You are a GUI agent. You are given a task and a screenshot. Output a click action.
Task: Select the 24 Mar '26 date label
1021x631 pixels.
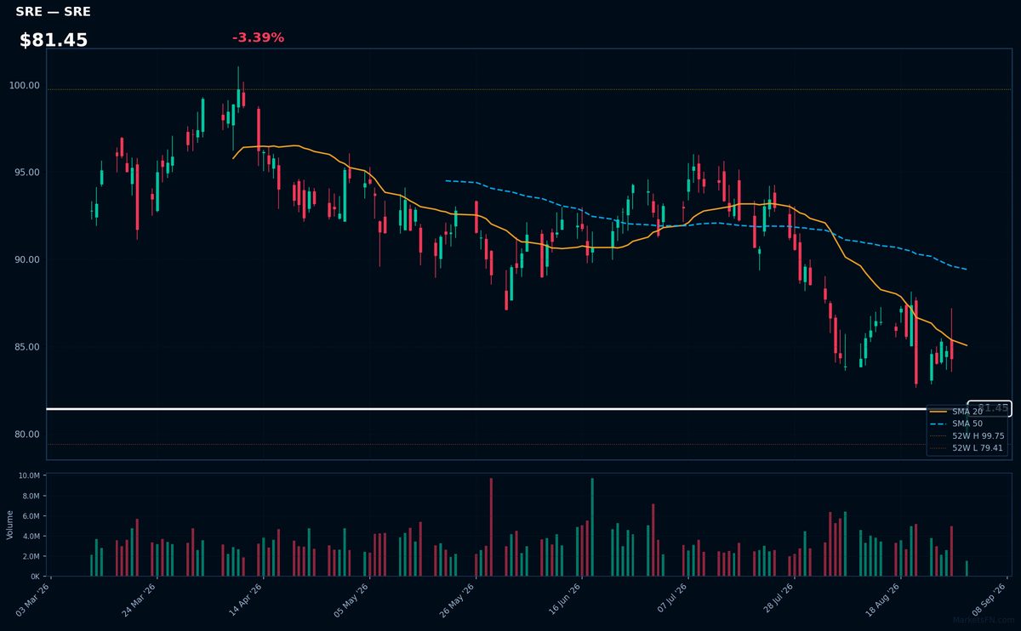[140, 600]
